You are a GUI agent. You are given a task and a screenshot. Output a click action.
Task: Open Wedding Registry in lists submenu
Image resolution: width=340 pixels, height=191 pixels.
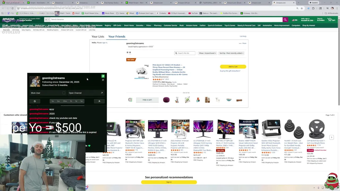pos(53,30)
